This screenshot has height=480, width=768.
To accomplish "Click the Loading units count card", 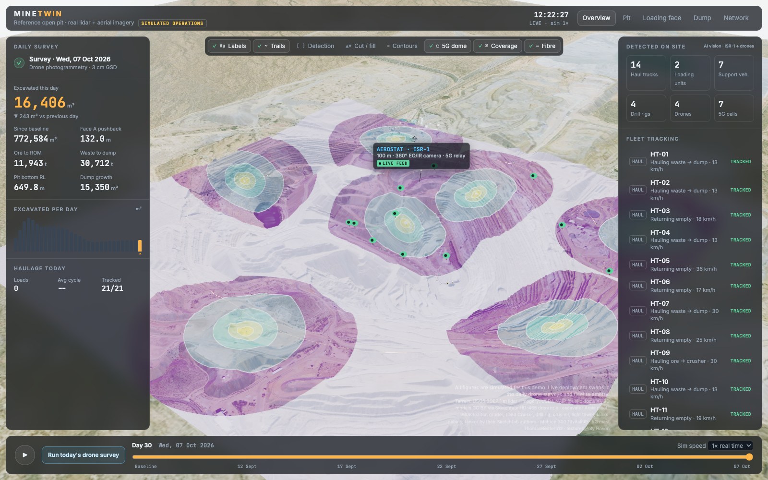I will coord(690,73).
